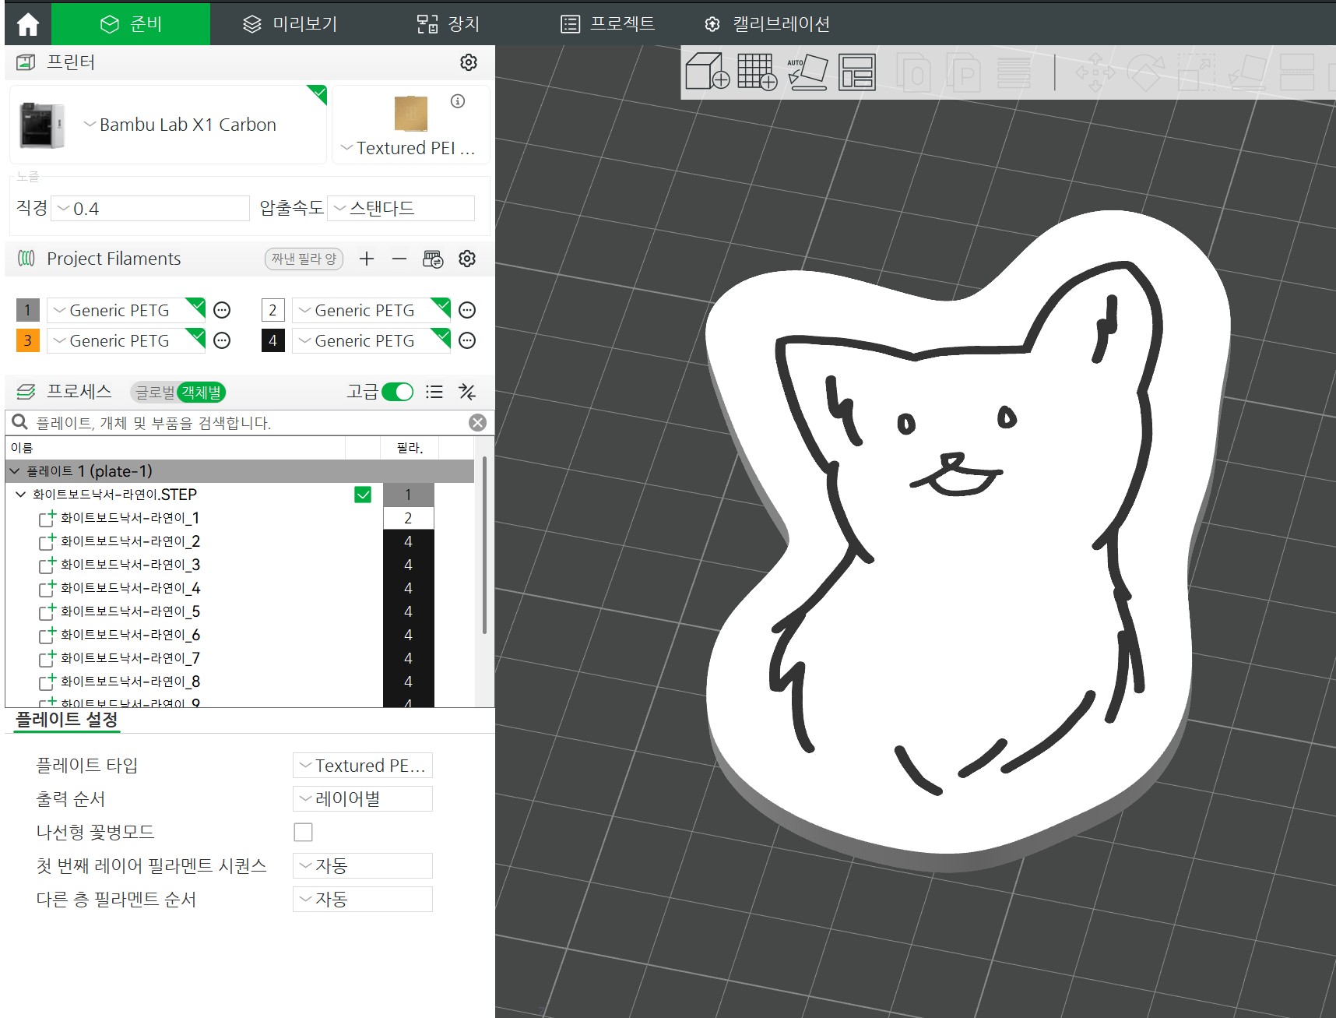Open 출력 순서 레이어별 dropdown

pyautogui.click(x=363, y=799)
